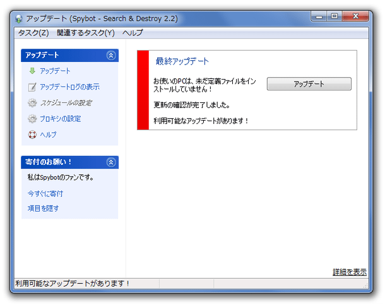Open スケジュールの設定 link
The width and height of the screenshot is (385, 307).
coord(66,103)
